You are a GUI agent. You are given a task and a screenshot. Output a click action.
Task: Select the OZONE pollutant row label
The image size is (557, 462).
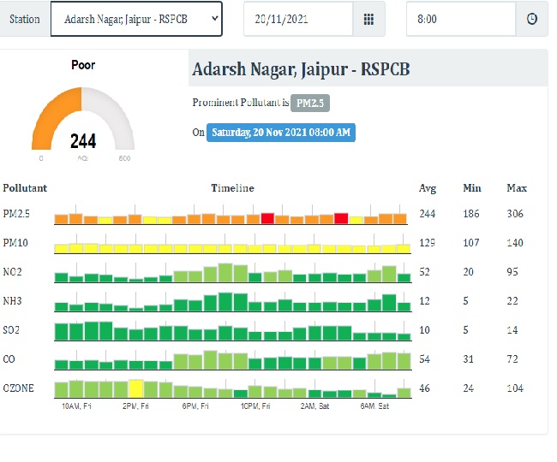[x=19, y=388]
